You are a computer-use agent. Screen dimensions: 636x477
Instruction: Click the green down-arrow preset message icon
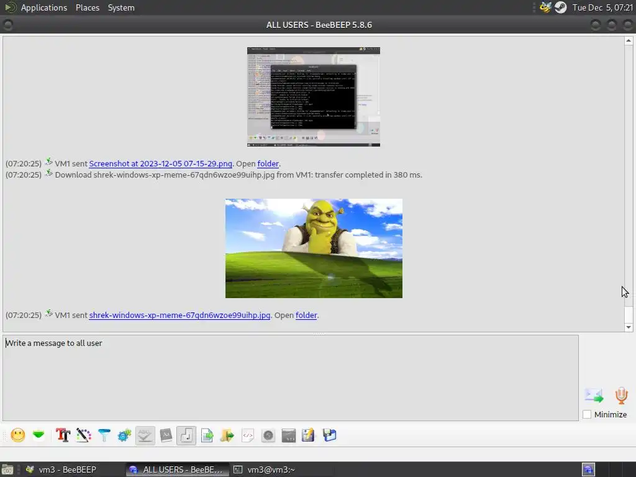[x=39, y=435]
